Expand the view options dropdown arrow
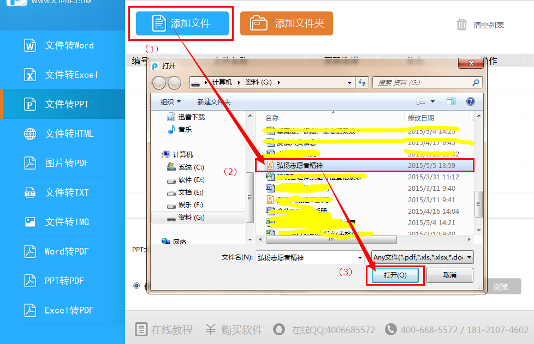Viewport: 534px width, 344px height. (433, 101)
